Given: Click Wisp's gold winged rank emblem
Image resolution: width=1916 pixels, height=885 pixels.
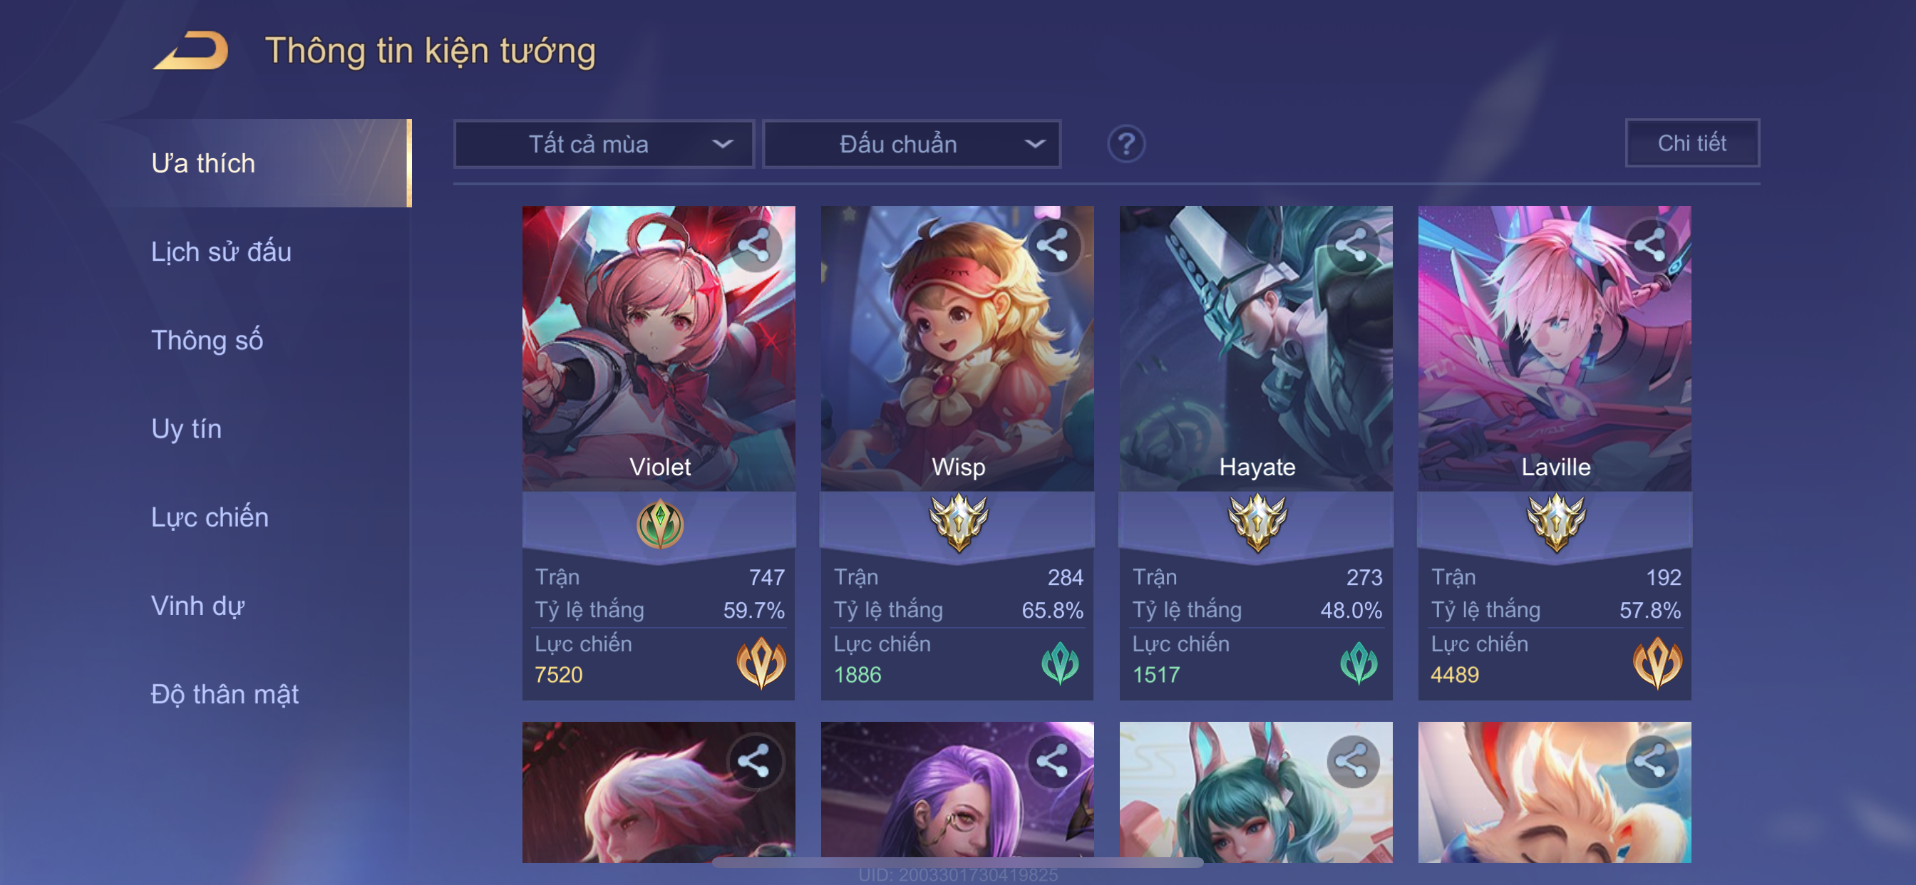Looking at the screenshot, I should click(x=958, y=522).
